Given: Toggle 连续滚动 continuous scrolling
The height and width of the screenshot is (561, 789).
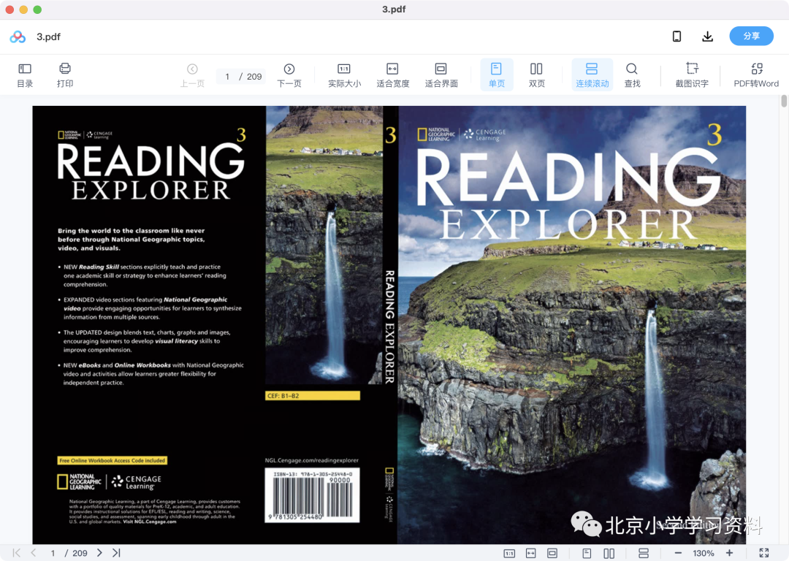Looking at the screenshot, I should [x=592, y=75].
